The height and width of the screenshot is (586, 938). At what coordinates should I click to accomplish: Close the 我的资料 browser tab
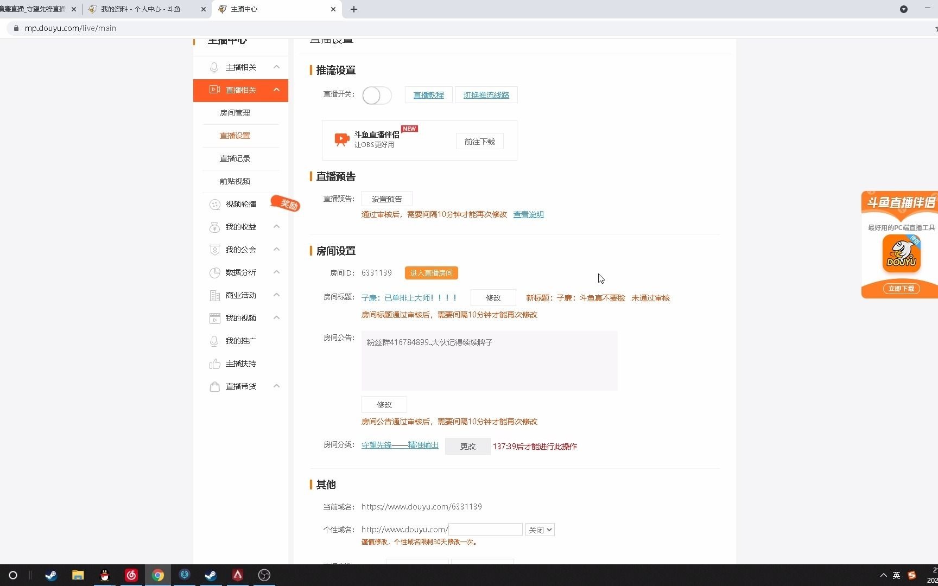pos(204,9)
